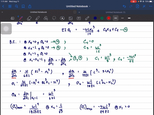
Task: Open the share/export icon
Action: (30, 6)
